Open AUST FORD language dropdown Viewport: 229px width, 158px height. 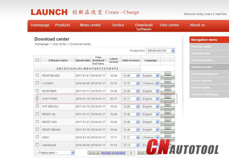(x=150, y=99)
